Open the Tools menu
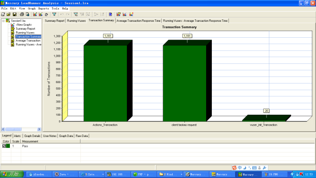This screenshot has height=178, width=316. [x=55, y=8]
